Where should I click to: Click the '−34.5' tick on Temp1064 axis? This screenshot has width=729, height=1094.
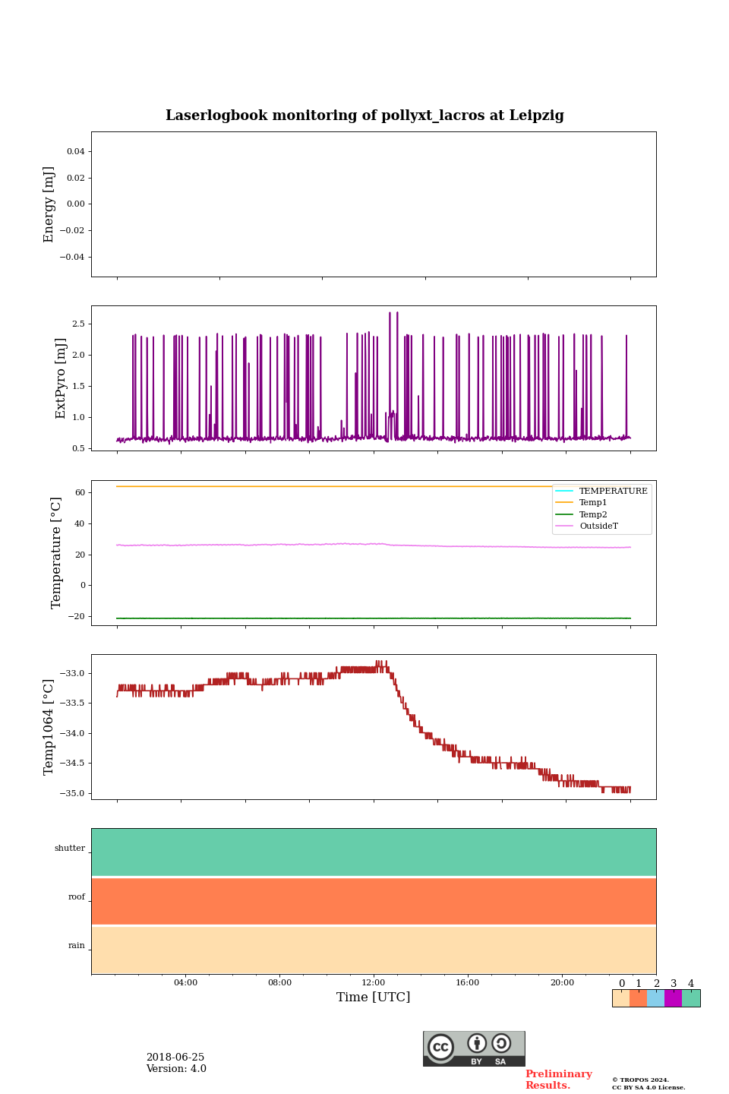[x=72, y=763]
